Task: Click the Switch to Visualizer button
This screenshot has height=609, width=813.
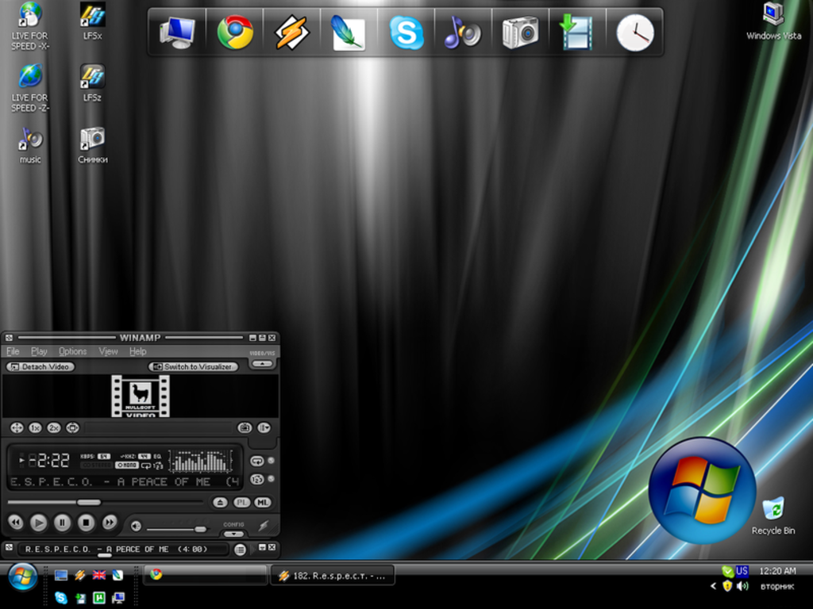Action: coord(194,366)
